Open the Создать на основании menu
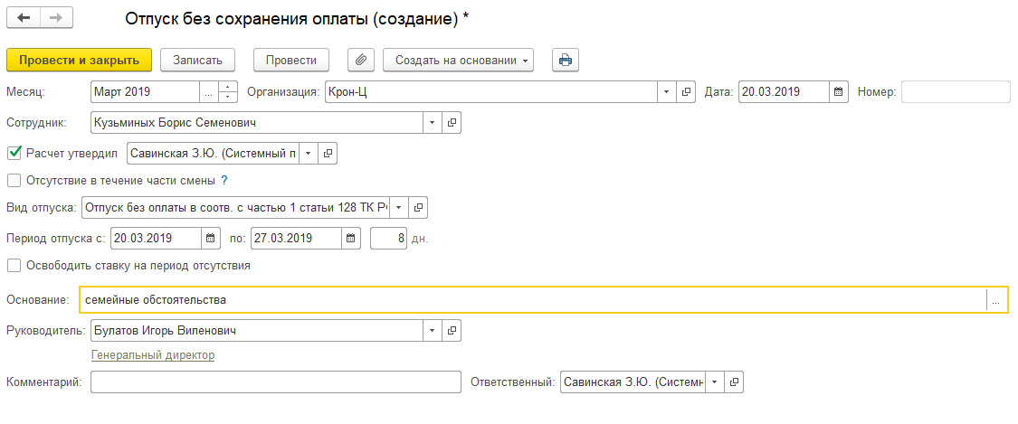 pyautogui.click(x=458, y=61)
